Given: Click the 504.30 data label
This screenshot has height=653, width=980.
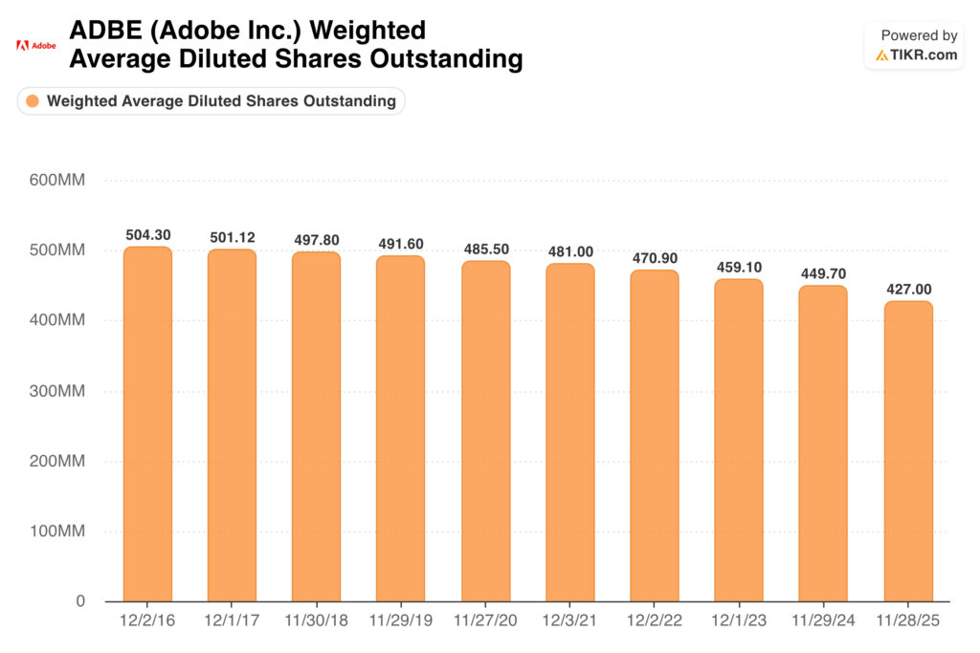Looking at the screenshot, I should click(147, 234).
